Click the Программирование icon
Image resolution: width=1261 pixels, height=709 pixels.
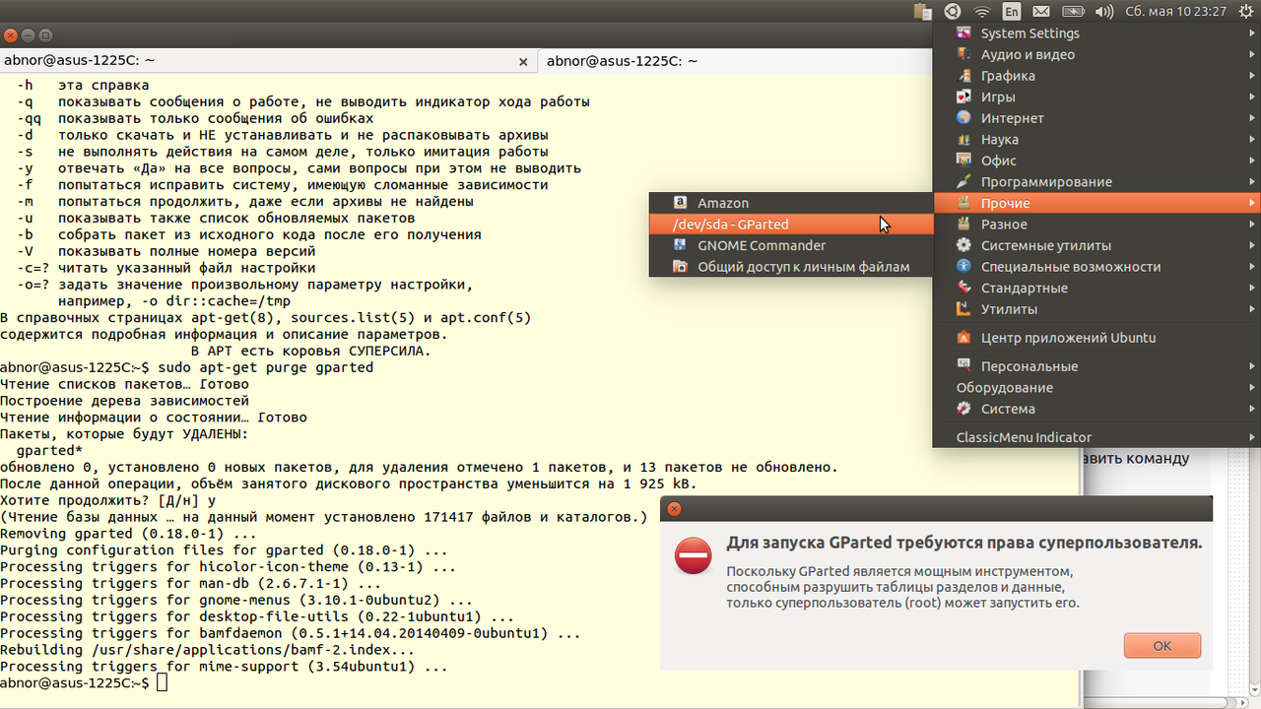click(x=963, y=182)
